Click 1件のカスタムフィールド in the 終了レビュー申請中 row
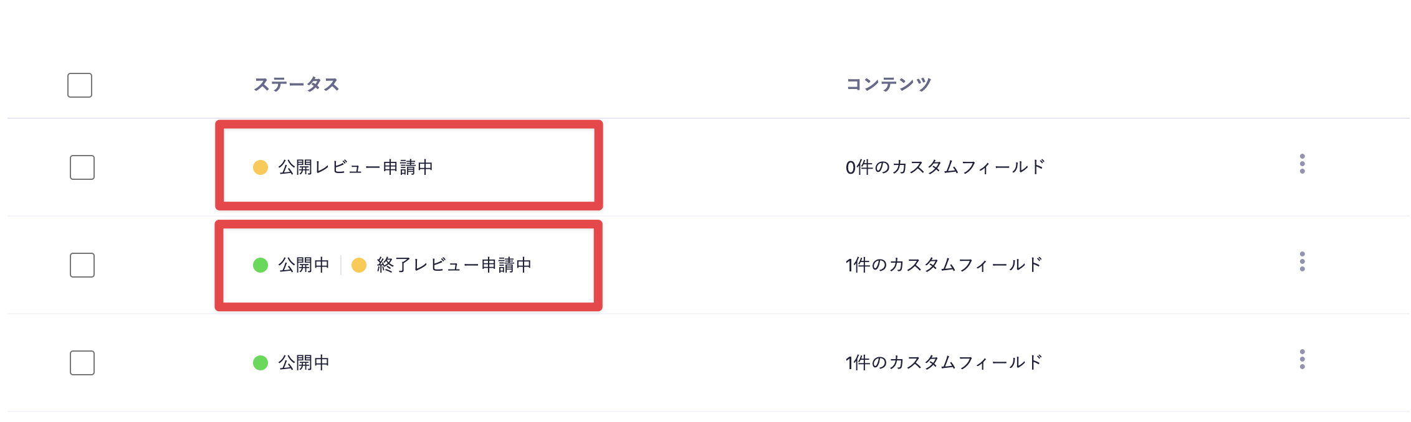This screenshot has height=422, width=1411. click(x=944, y=265)
